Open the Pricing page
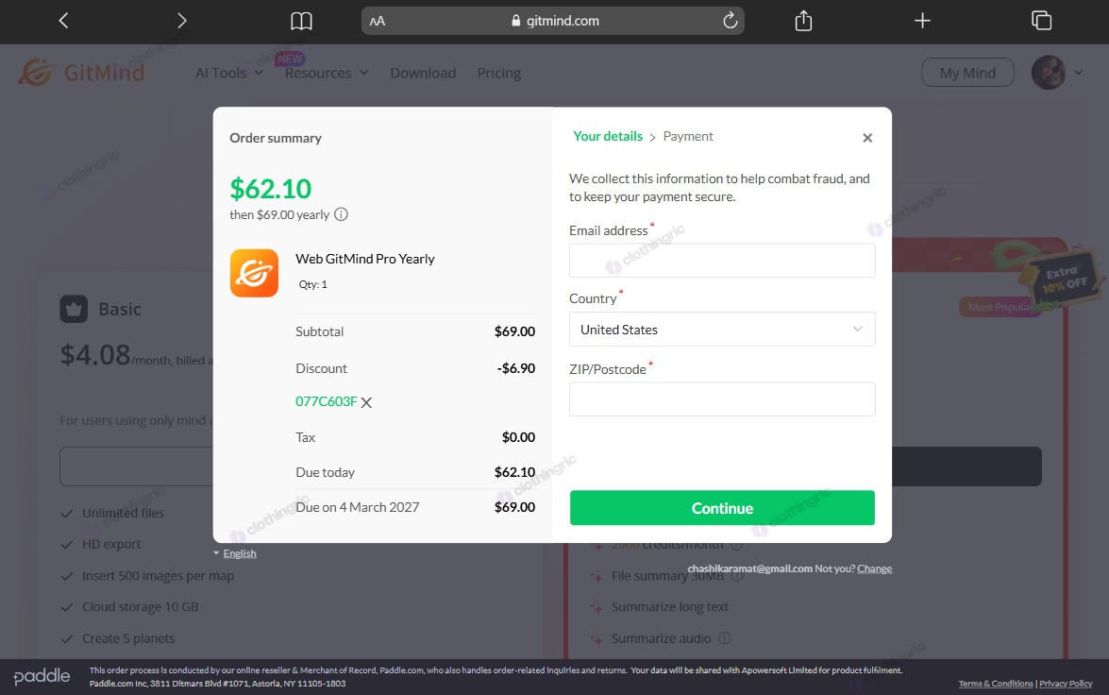1109x695 pixels. (x=498, y=73)
